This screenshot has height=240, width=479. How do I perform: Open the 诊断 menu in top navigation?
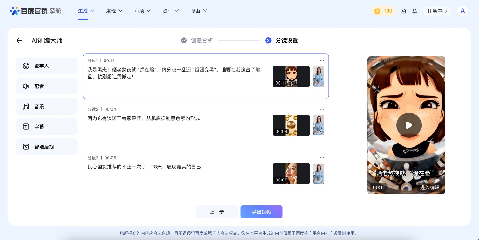pos(199,11)
